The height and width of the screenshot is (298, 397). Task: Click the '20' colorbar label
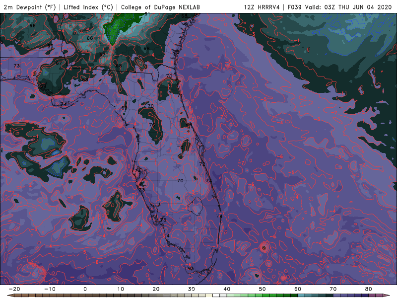pos(156,289)
